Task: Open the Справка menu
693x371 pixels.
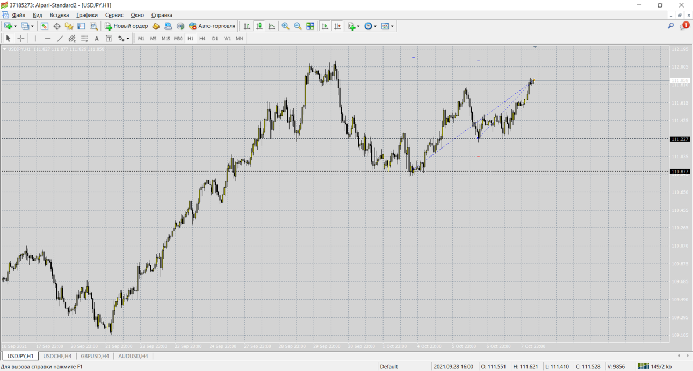Action: 162,15
